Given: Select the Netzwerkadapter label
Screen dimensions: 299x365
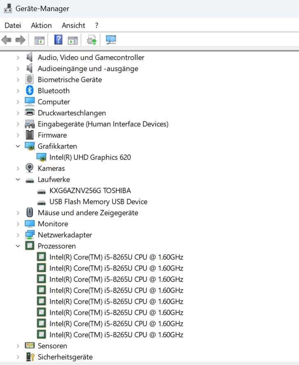Looking at the screenshot, I should pos(65,235).
